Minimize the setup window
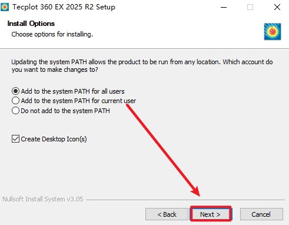This screenshot has height=225, width=289. [x=224, y=7]
